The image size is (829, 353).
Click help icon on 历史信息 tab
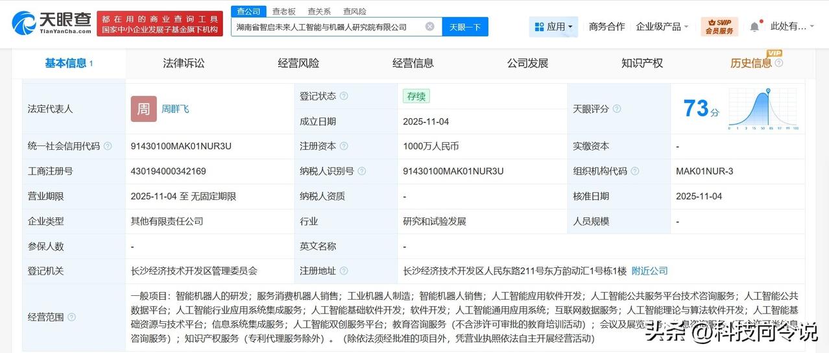pyautogui.click(x=779, y=63)
